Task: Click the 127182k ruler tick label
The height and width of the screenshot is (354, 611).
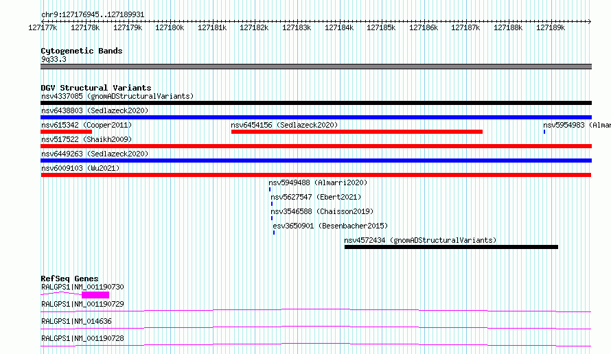Action: pyautogui.click(x=254, y=27)
